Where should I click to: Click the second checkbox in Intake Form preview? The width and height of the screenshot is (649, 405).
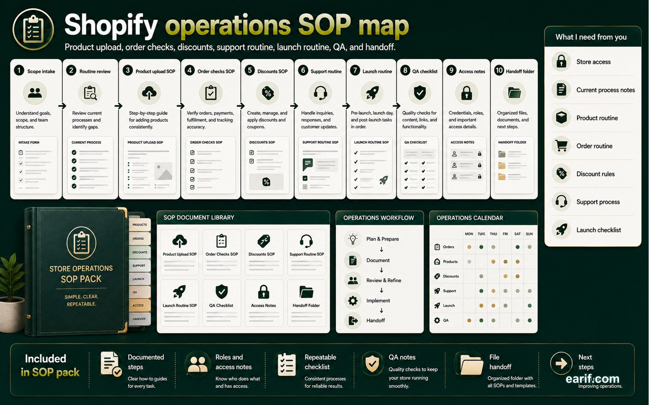pyautogui.click(x=21, y=163)
